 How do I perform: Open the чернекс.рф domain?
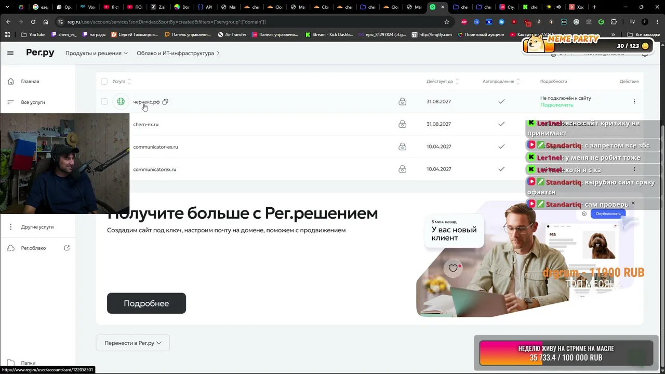point(146,102)
